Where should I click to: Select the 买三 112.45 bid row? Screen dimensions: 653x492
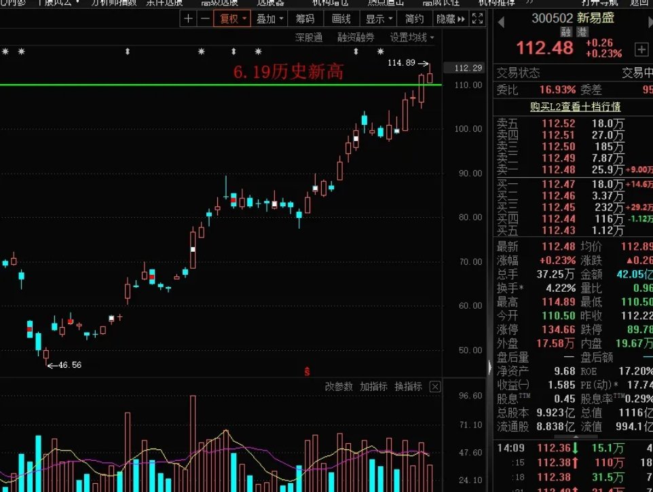573,207
